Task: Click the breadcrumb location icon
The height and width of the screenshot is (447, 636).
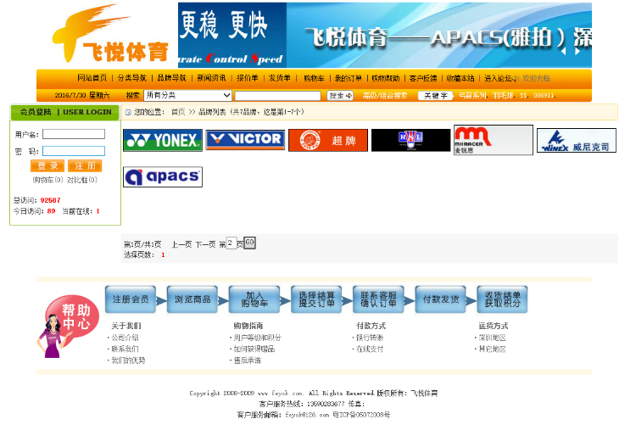Action: coord(128,112)
